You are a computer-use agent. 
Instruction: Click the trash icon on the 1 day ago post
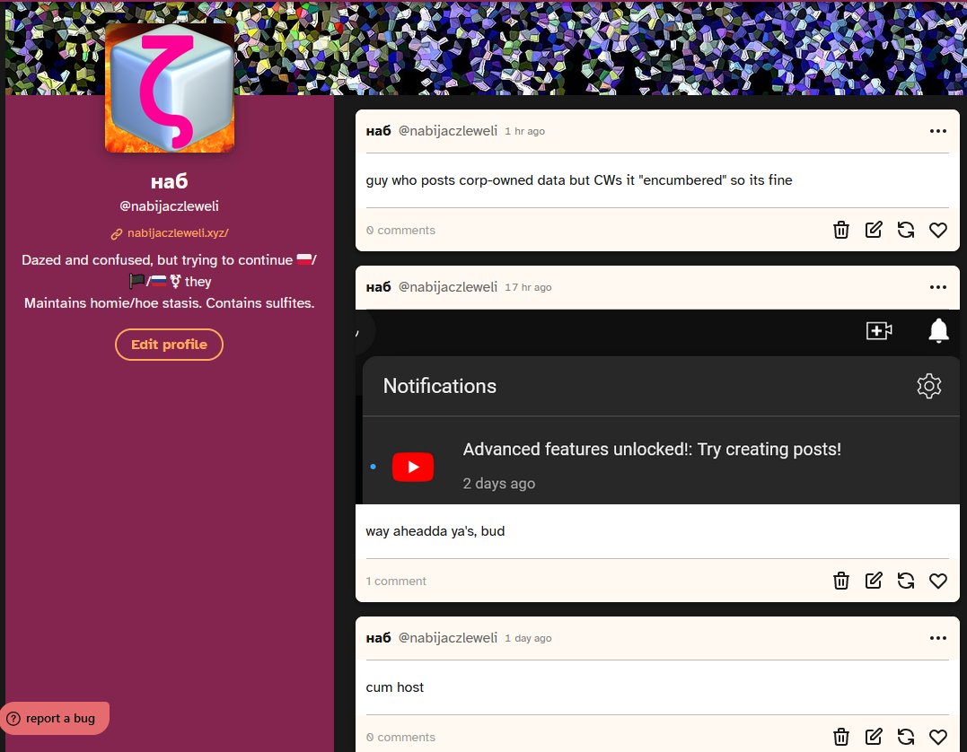pos(841,737)
